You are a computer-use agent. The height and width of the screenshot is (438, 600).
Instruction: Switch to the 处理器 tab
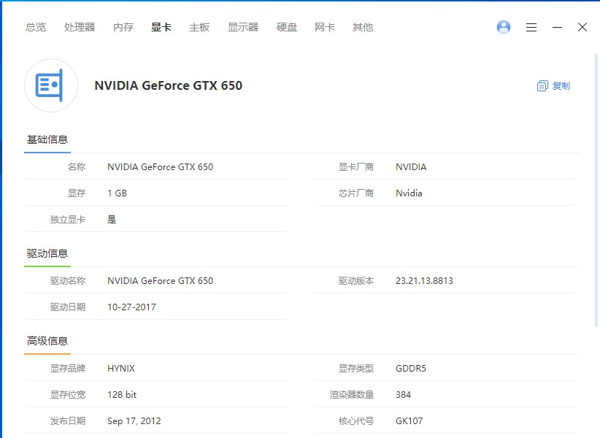80,27
